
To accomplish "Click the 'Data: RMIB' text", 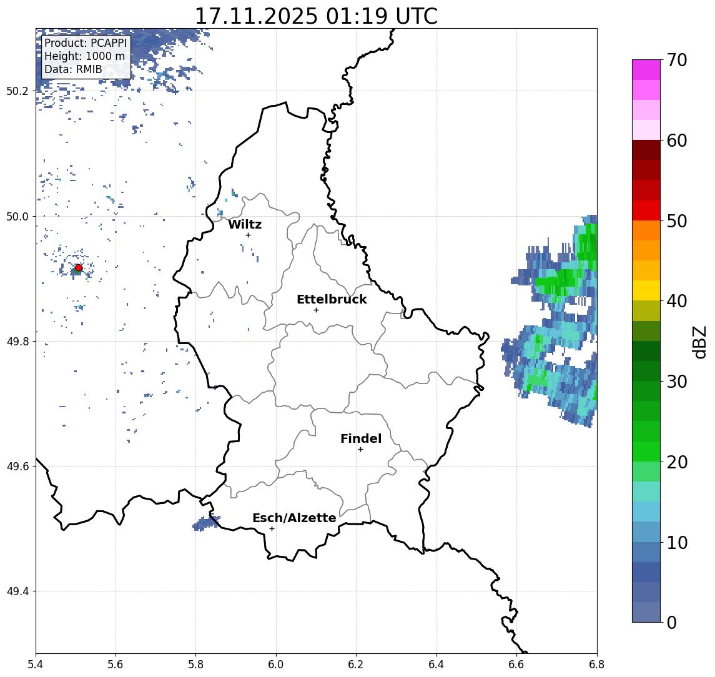I will 73,70.
